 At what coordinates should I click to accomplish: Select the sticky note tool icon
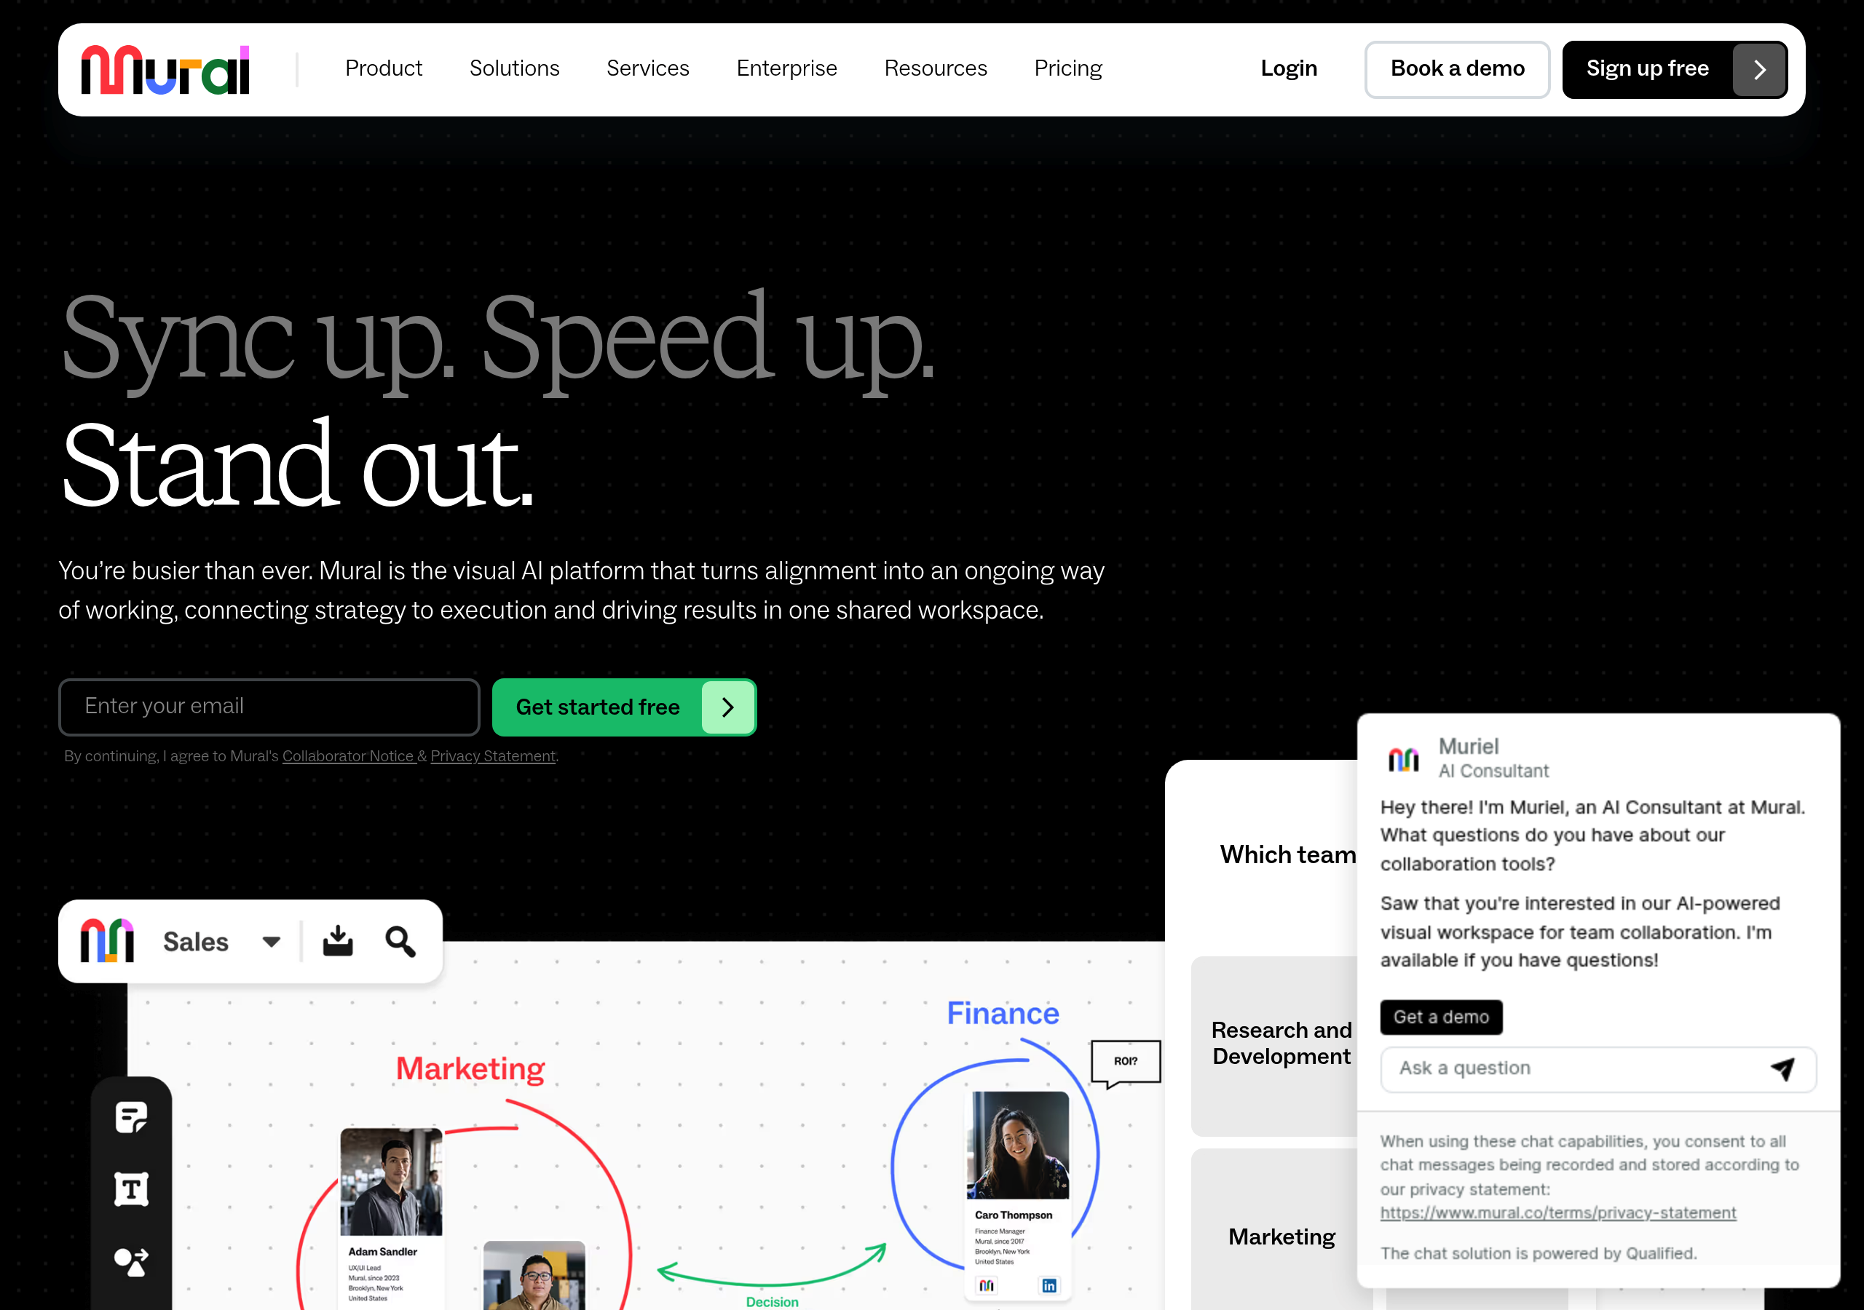pyautogui.click(x=132, y=1118)
